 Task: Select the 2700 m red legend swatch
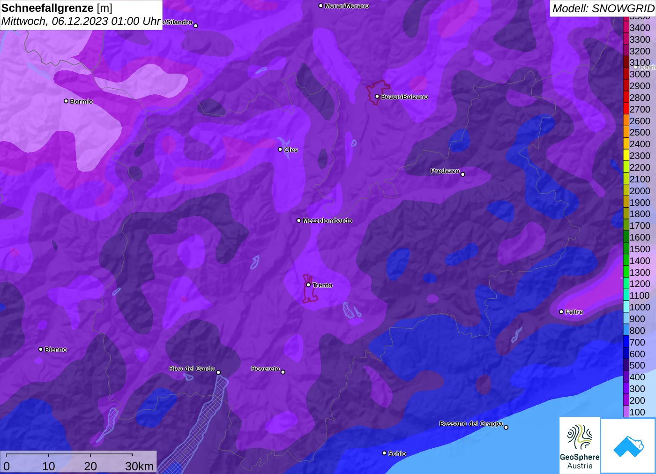(626, 109)
